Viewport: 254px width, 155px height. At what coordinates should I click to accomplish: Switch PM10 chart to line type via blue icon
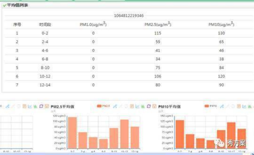244,106
